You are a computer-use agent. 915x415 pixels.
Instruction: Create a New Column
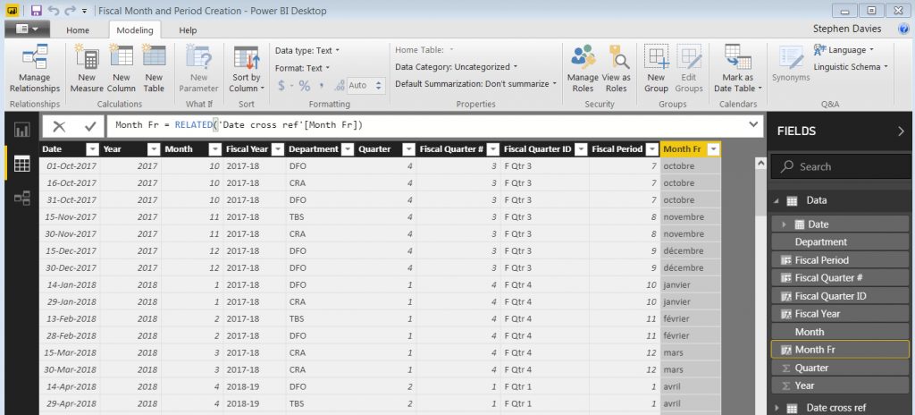(x=121, y=70)
